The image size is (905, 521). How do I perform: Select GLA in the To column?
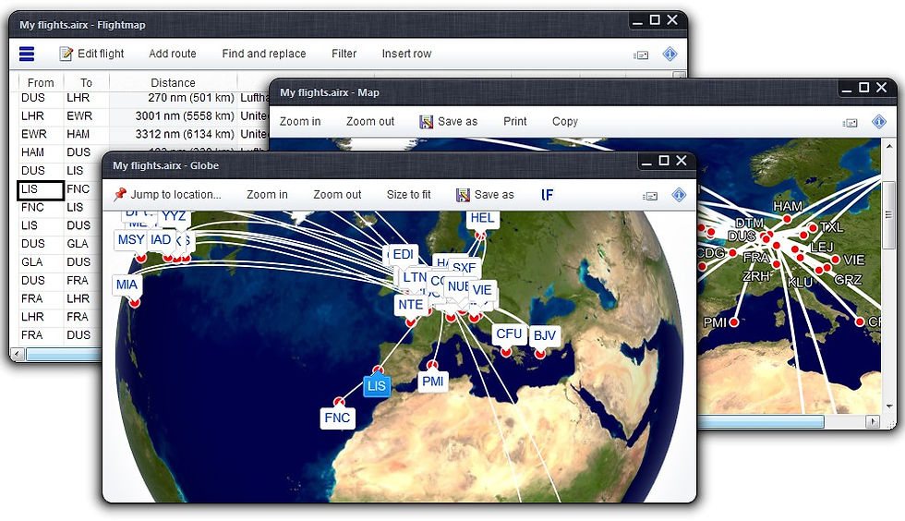point(78,244)
